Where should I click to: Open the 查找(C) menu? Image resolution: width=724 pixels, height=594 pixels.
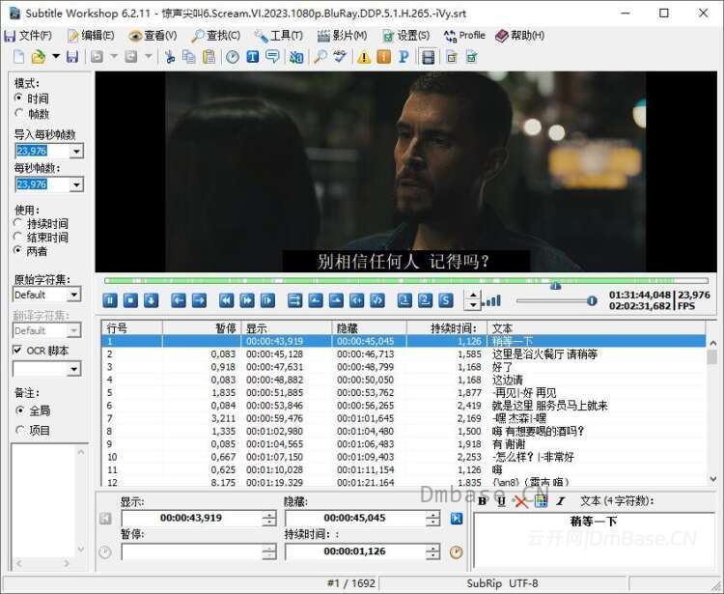click(x=215, y=36)
